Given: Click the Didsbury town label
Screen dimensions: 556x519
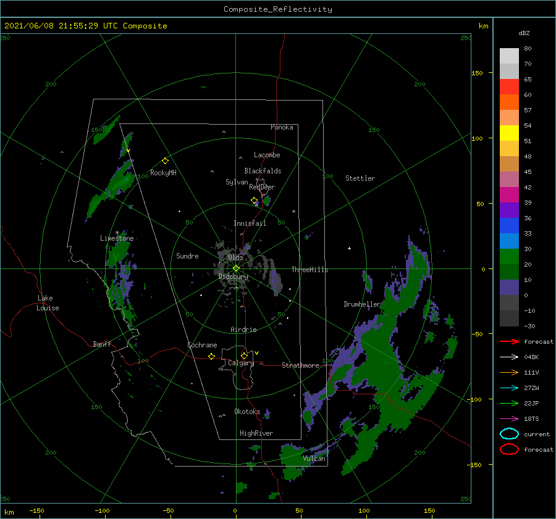Looking at the screenshot, I should click(234, 276).
